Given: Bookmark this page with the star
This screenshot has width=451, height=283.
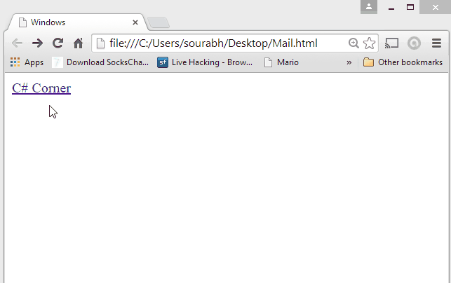Looking at the screenshot, I should pyautogui.click(x=370, y=43).
